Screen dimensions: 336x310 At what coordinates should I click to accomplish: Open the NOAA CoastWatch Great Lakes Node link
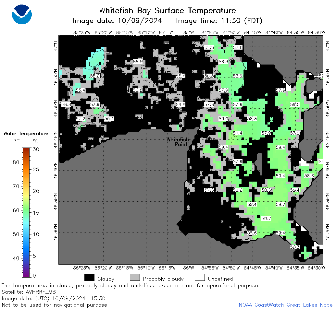coord(286,305)
